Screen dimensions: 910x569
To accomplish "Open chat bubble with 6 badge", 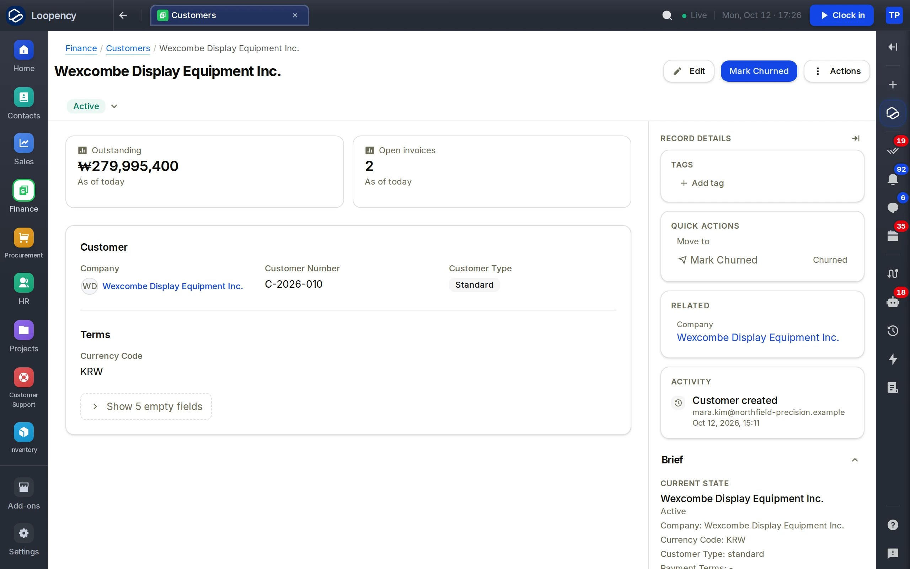I will point(893,208).
